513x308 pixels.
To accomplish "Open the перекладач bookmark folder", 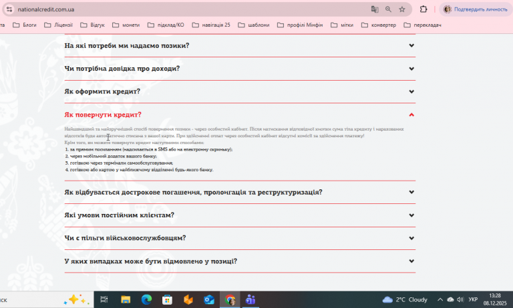I will coord(423,25).
